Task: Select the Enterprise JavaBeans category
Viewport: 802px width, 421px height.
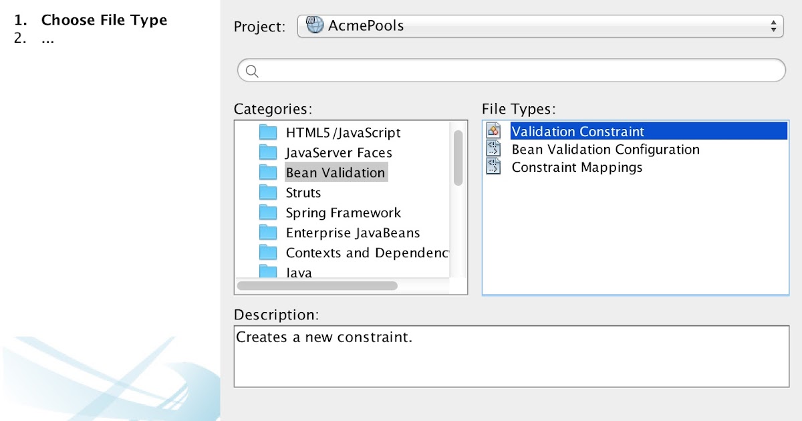Action: (x=353, y=233)
